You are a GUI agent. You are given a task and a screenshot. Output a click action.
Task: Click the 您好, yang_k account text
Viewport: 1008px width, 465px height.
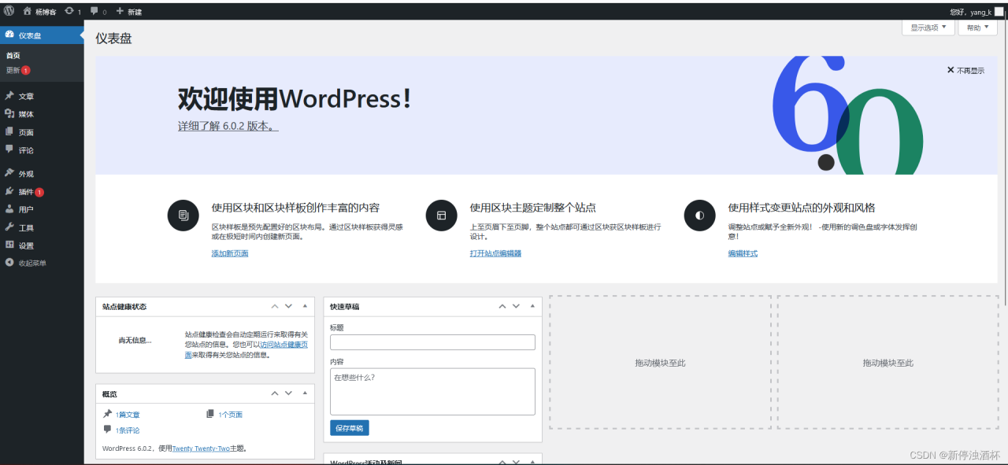(971, 12)
